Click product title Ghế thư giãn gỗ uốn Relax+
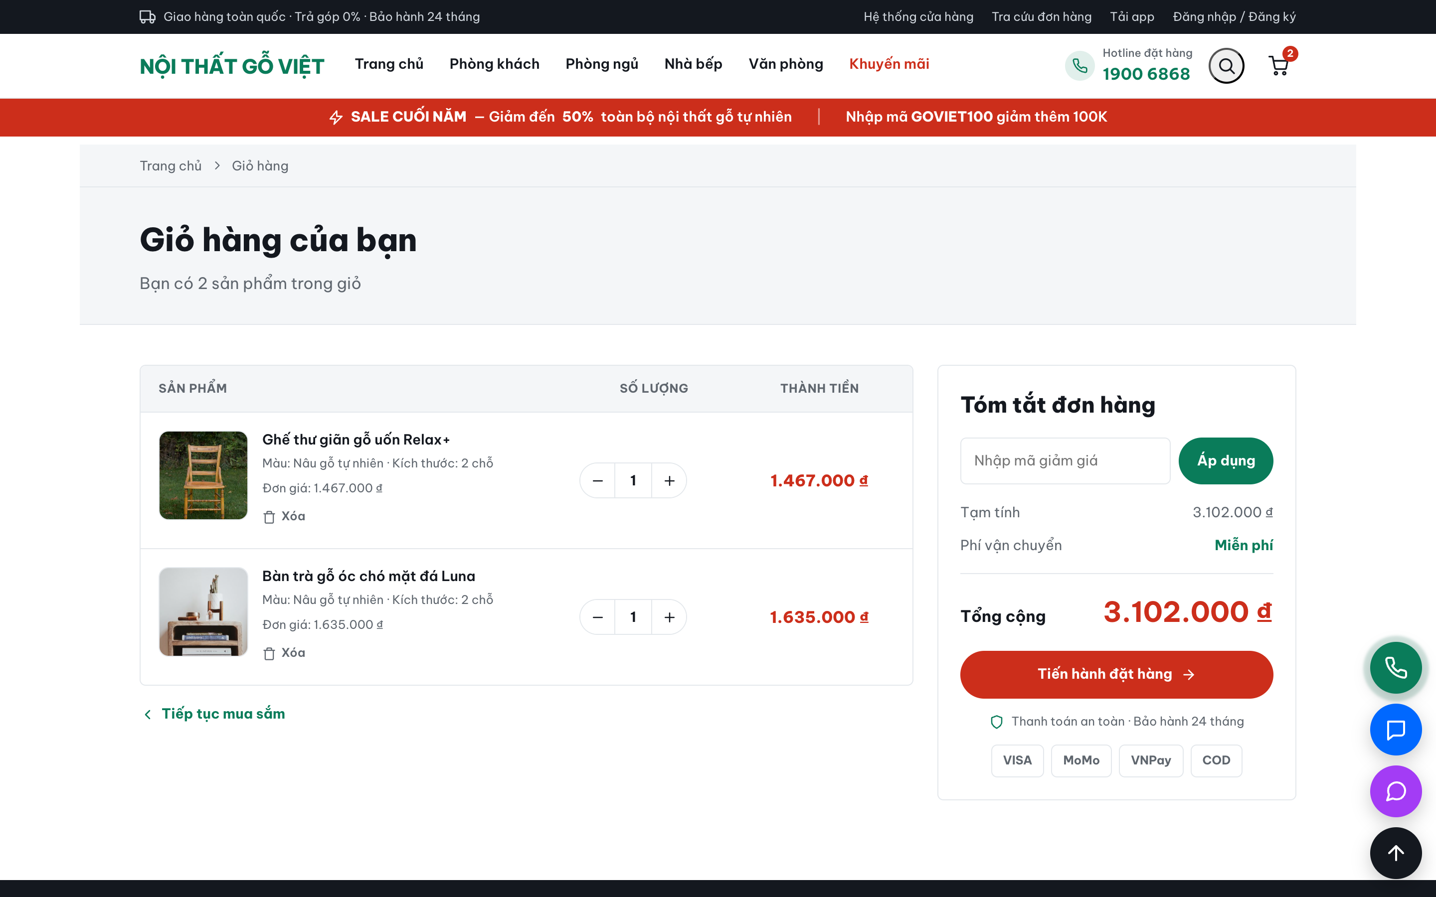The width and height of the screenshot is (1436, 897). [356, 440]
